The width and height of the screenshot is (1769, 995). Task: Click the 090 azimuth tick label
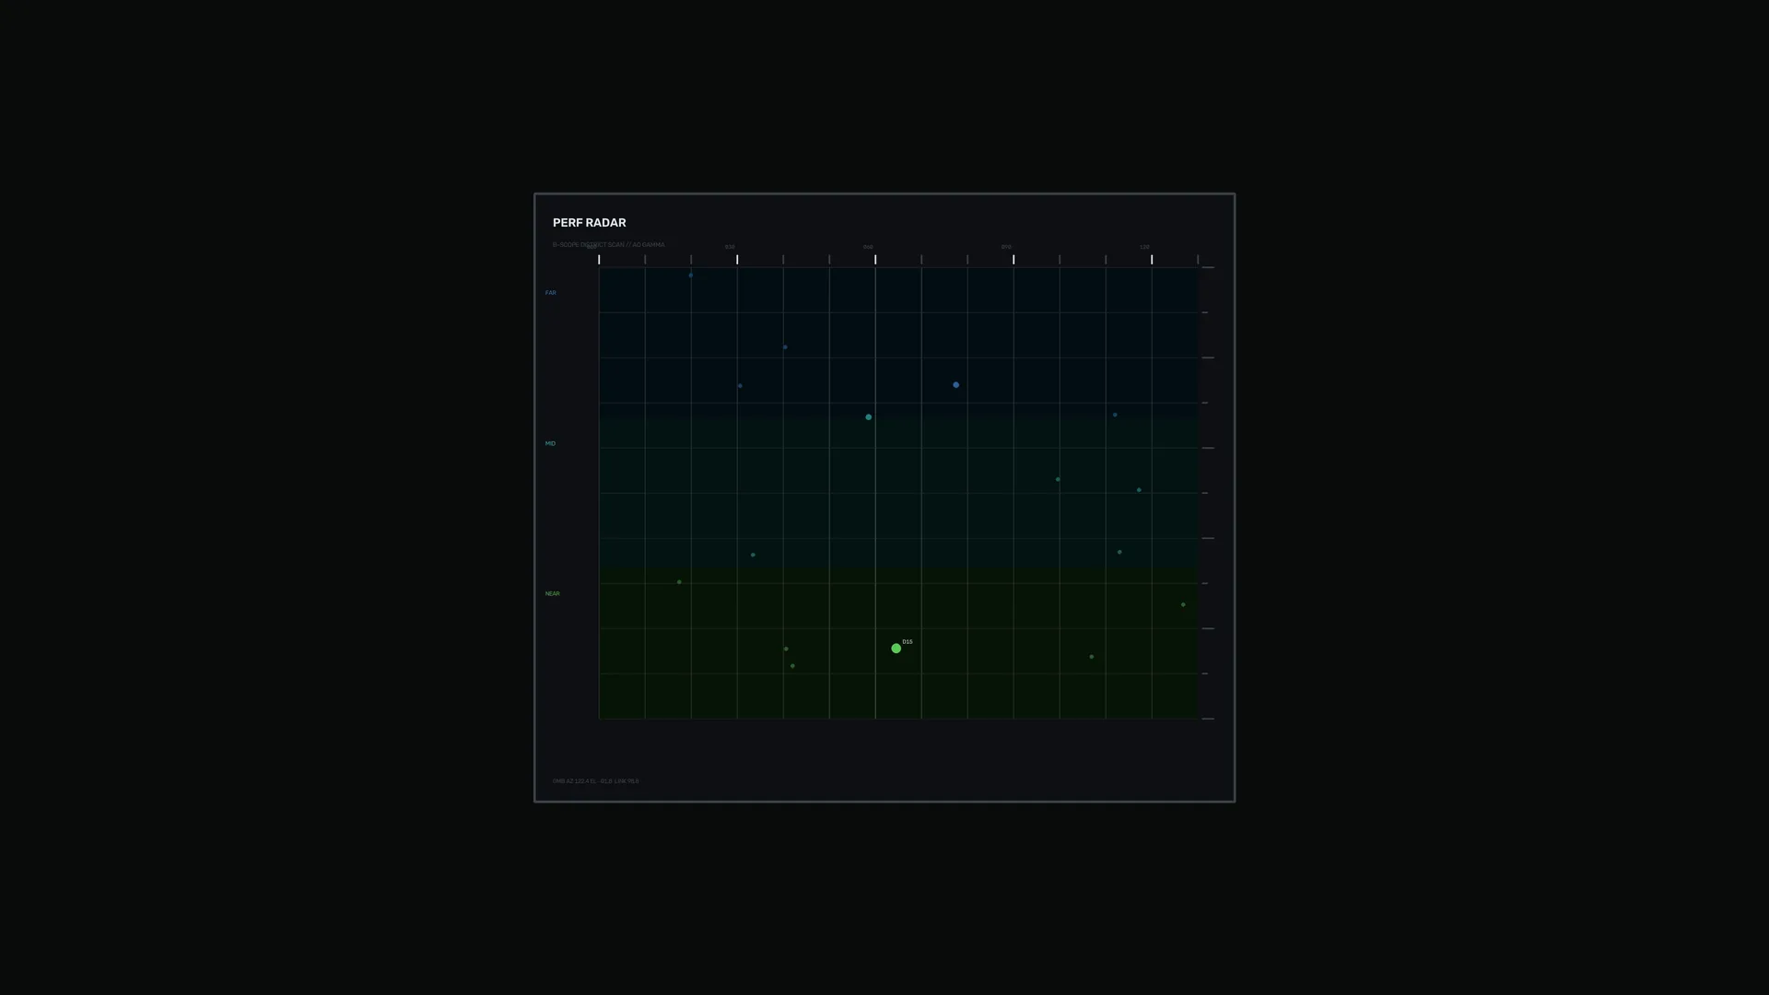[1006, 247]
